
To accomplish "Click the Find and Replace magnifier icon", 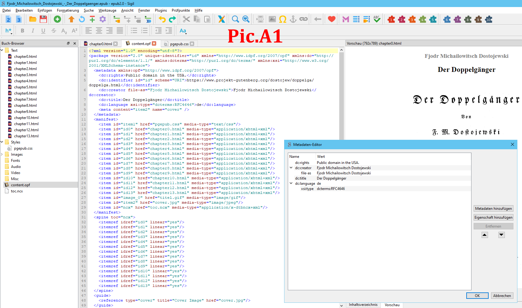I will 235,19.
